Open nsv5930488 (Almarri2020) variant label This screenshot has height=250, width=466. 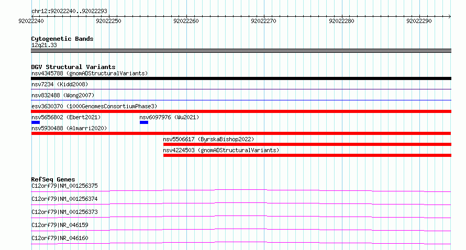pyautogui.click(x=69, y=128)
